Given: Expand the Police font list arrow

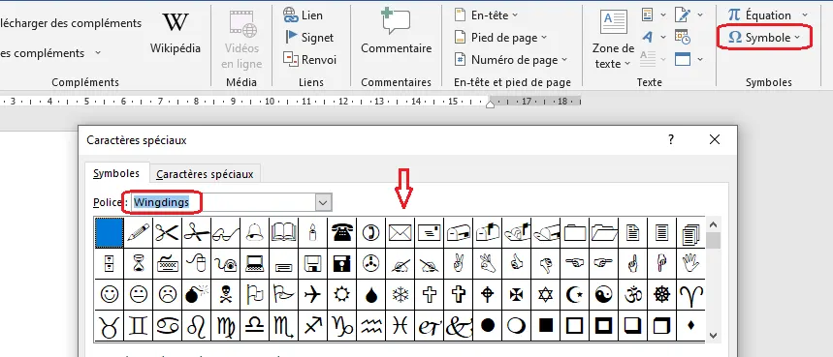Looking at the screenshot, I should (324, 202).
